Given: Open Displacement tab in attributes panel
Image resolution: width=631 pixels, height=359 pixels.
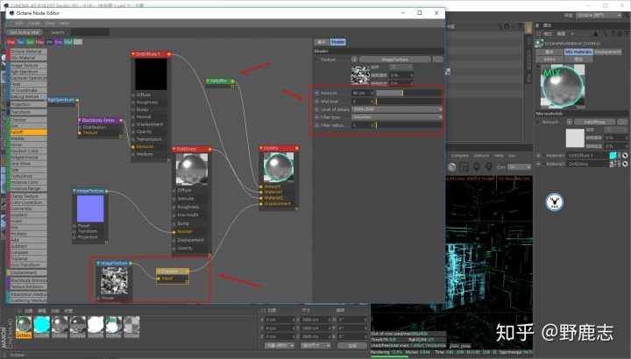Looking at the screenshot, I should point(607,52).
